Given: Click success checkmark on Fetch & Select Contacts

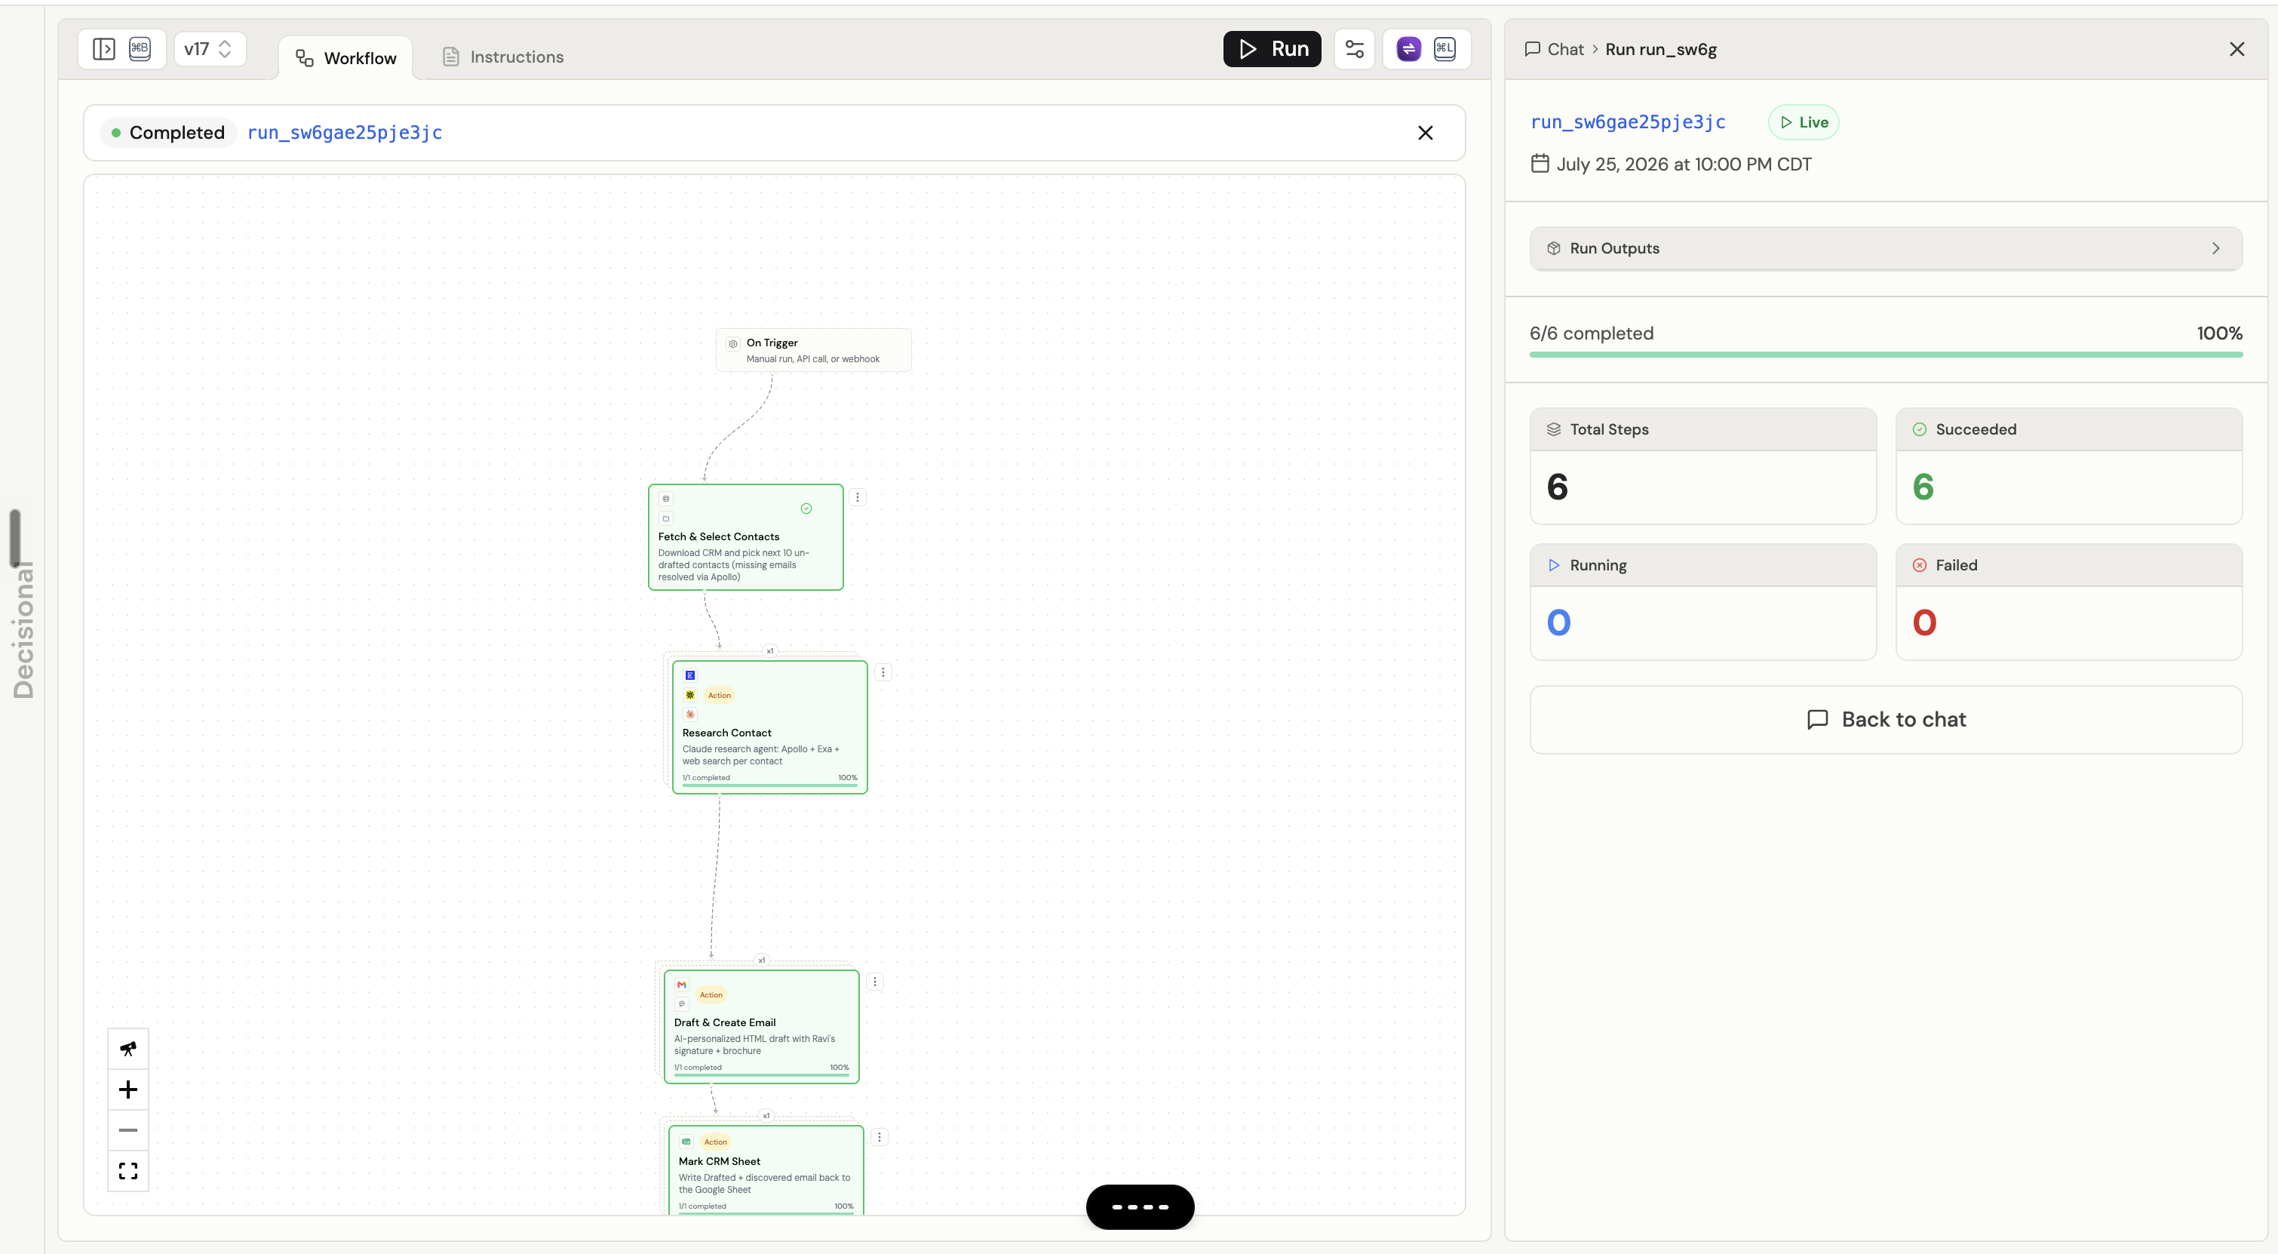Looking at the screenshot, I should (x=806, y=509).
